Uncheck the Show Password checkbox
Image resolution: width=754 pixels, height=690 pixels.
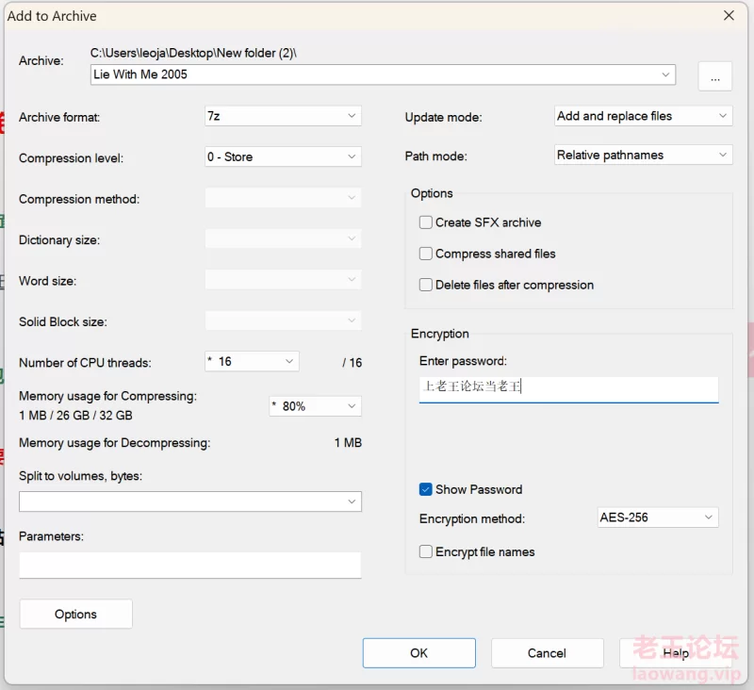pos(426,489)
